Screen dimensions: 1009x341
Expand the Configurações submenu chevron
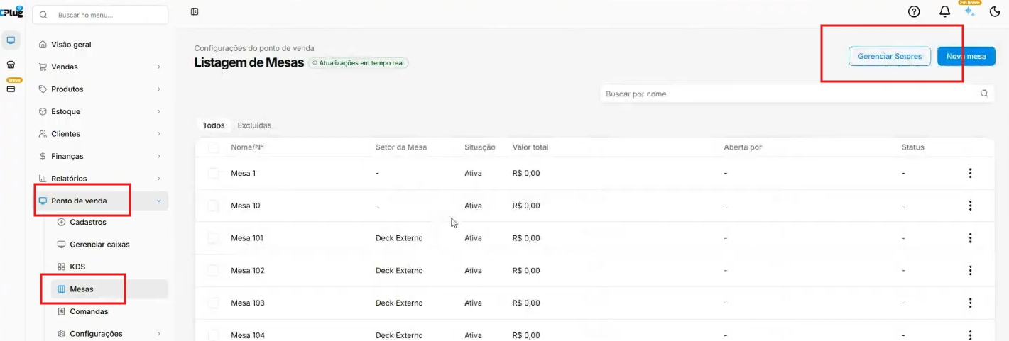158,334
